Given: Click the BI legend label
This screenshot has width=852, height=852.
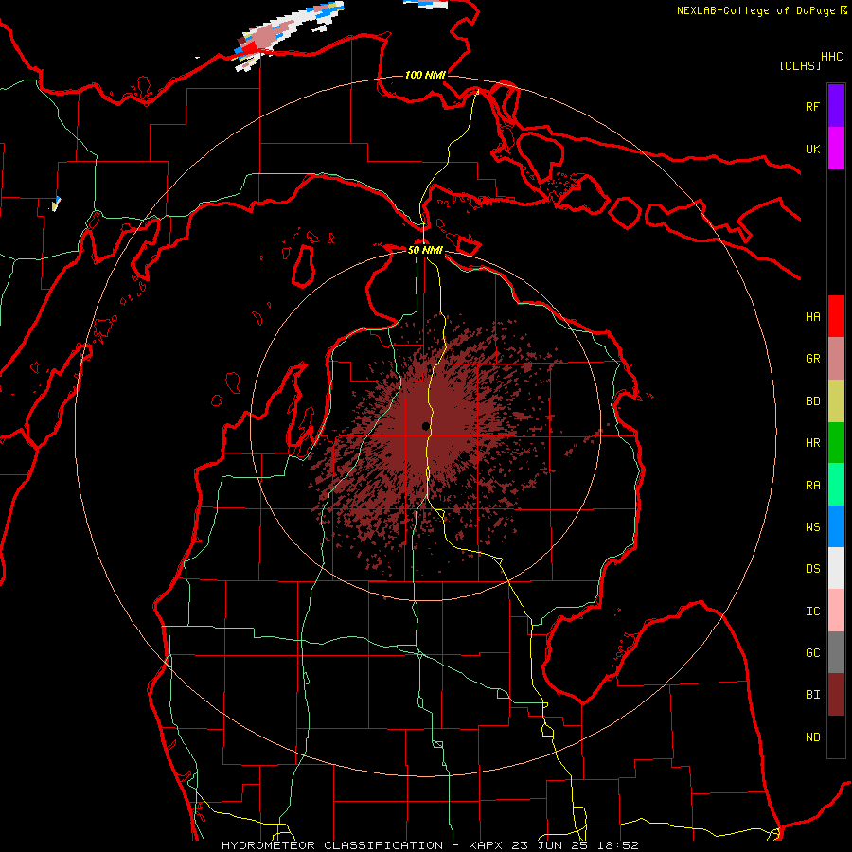Looking at the screenshot, I should [812, 695].
